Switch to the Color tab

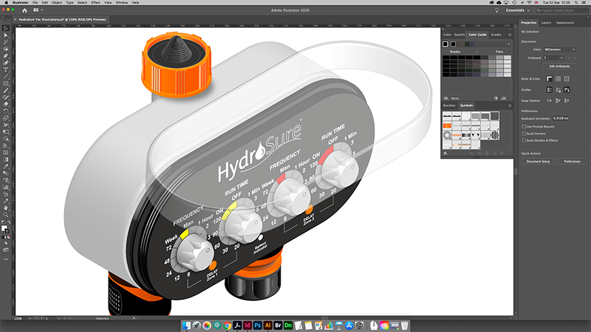tap(447, 35)
